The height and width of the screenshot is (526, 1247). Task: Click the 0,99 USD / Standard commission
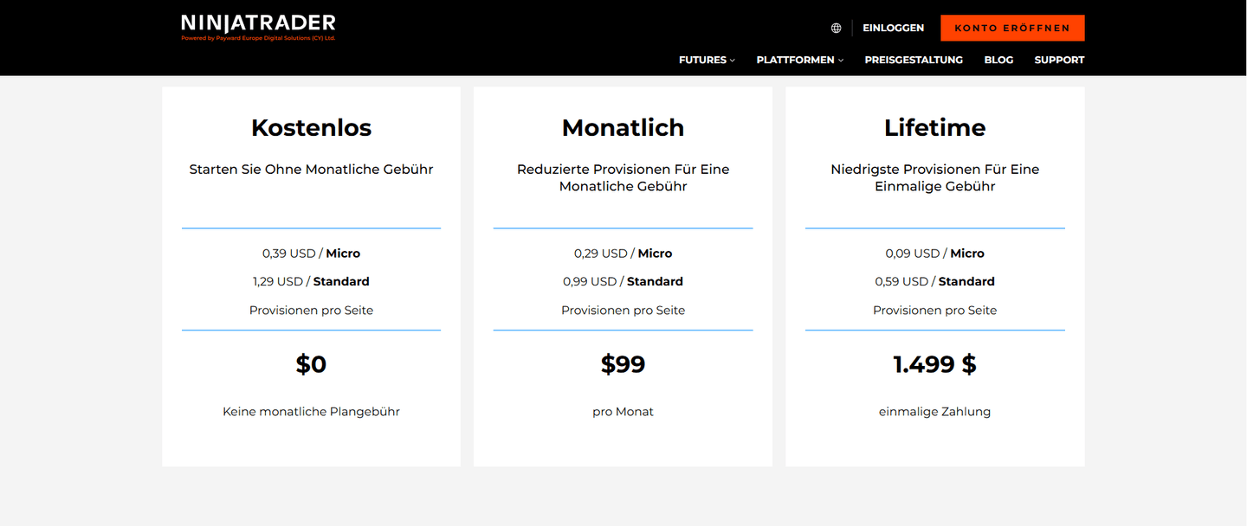click(623, 281)
